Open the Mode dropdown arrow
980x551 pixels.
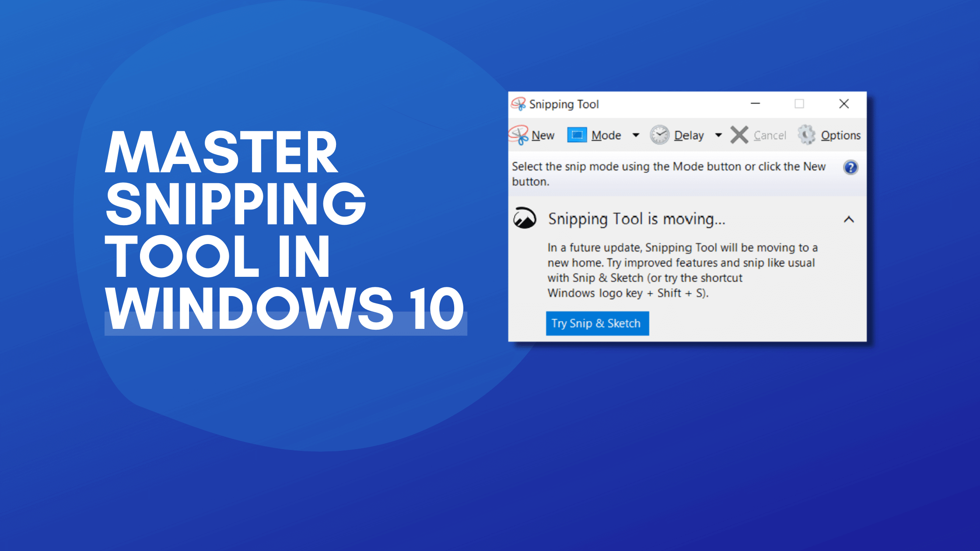[636, 135]
